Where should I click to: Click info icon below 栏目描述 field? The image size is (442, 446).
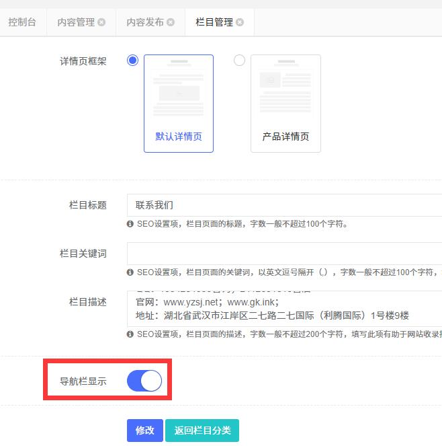130,334
